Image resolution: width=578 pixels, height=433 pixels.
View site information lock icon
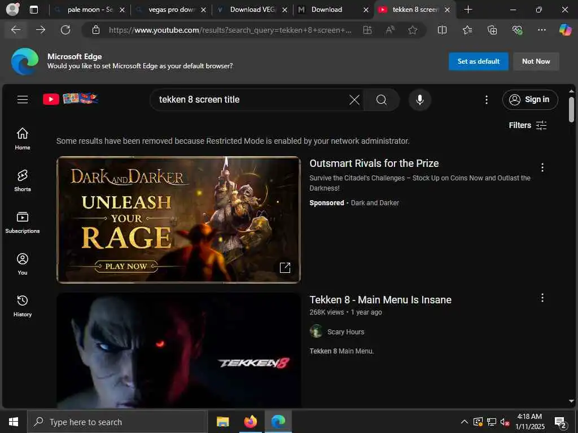pos(96,30)
